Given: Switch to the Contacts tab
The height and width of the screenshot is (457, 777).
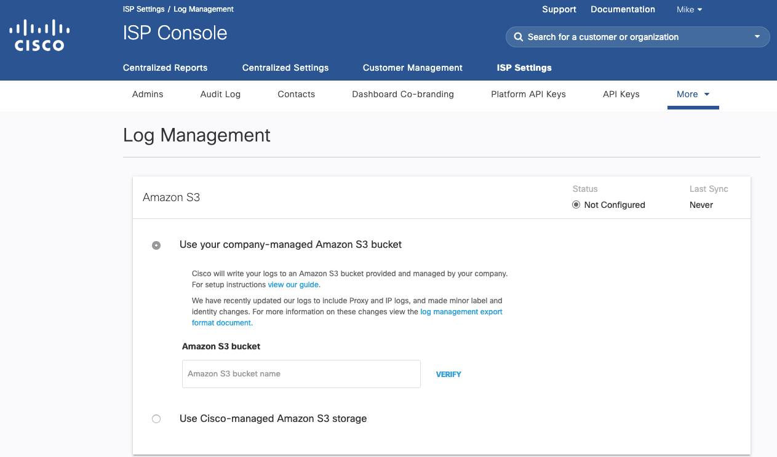Looking at the screenshot, I should (x=296, y=94).
